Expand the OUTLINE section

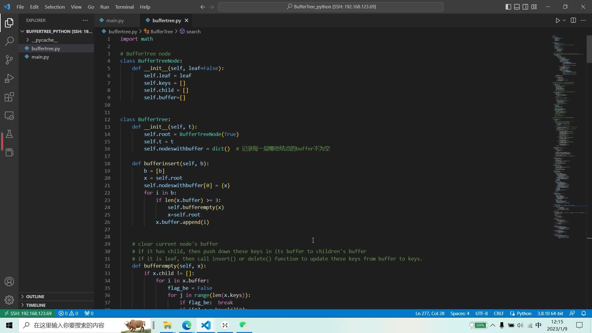[35, 297]
